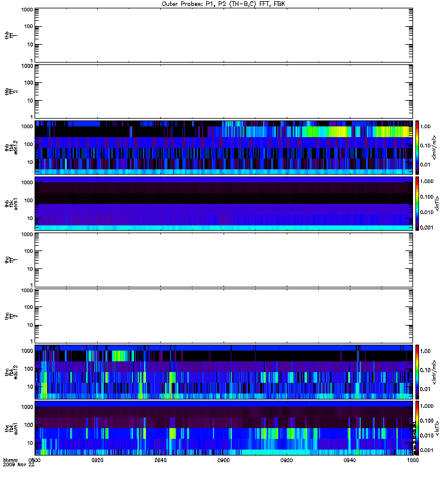This screenshot has width=447, height=477.
Task: Click '1.00' on the thb edc12 color bar
Action: coord(425,126)
